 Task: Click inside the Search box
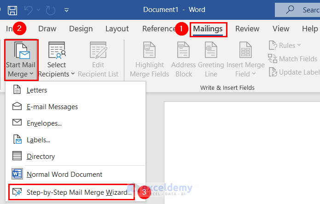point(297,10)
